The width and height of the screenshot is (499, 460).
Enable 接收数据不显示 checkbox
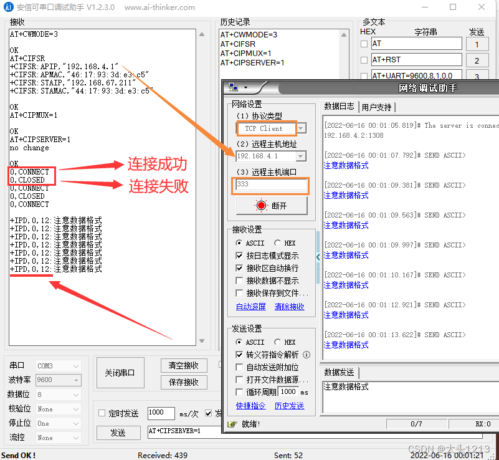pos(239,280)
